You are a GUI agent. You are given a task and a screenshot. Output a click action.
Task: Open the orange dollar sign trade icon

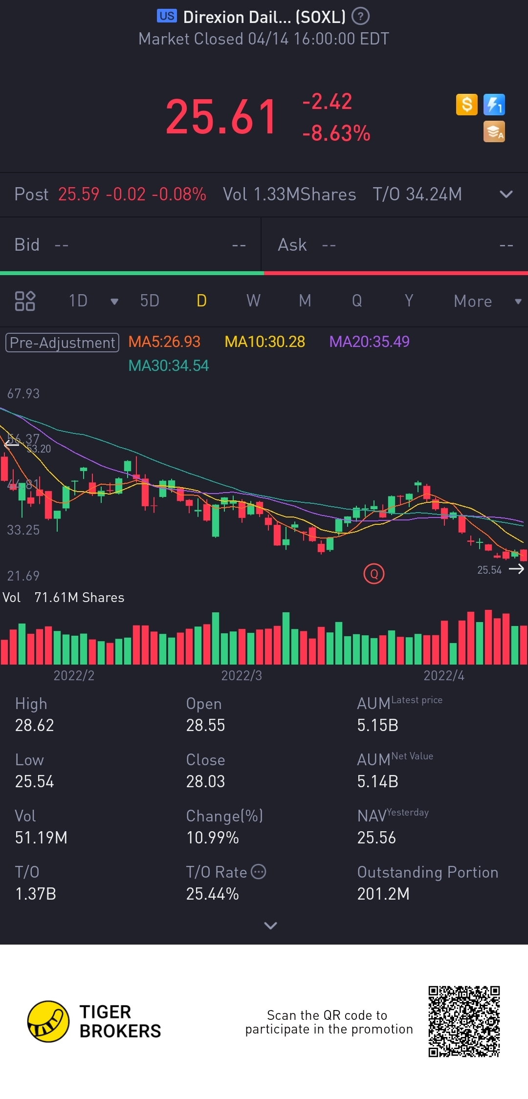click(466, 105)
